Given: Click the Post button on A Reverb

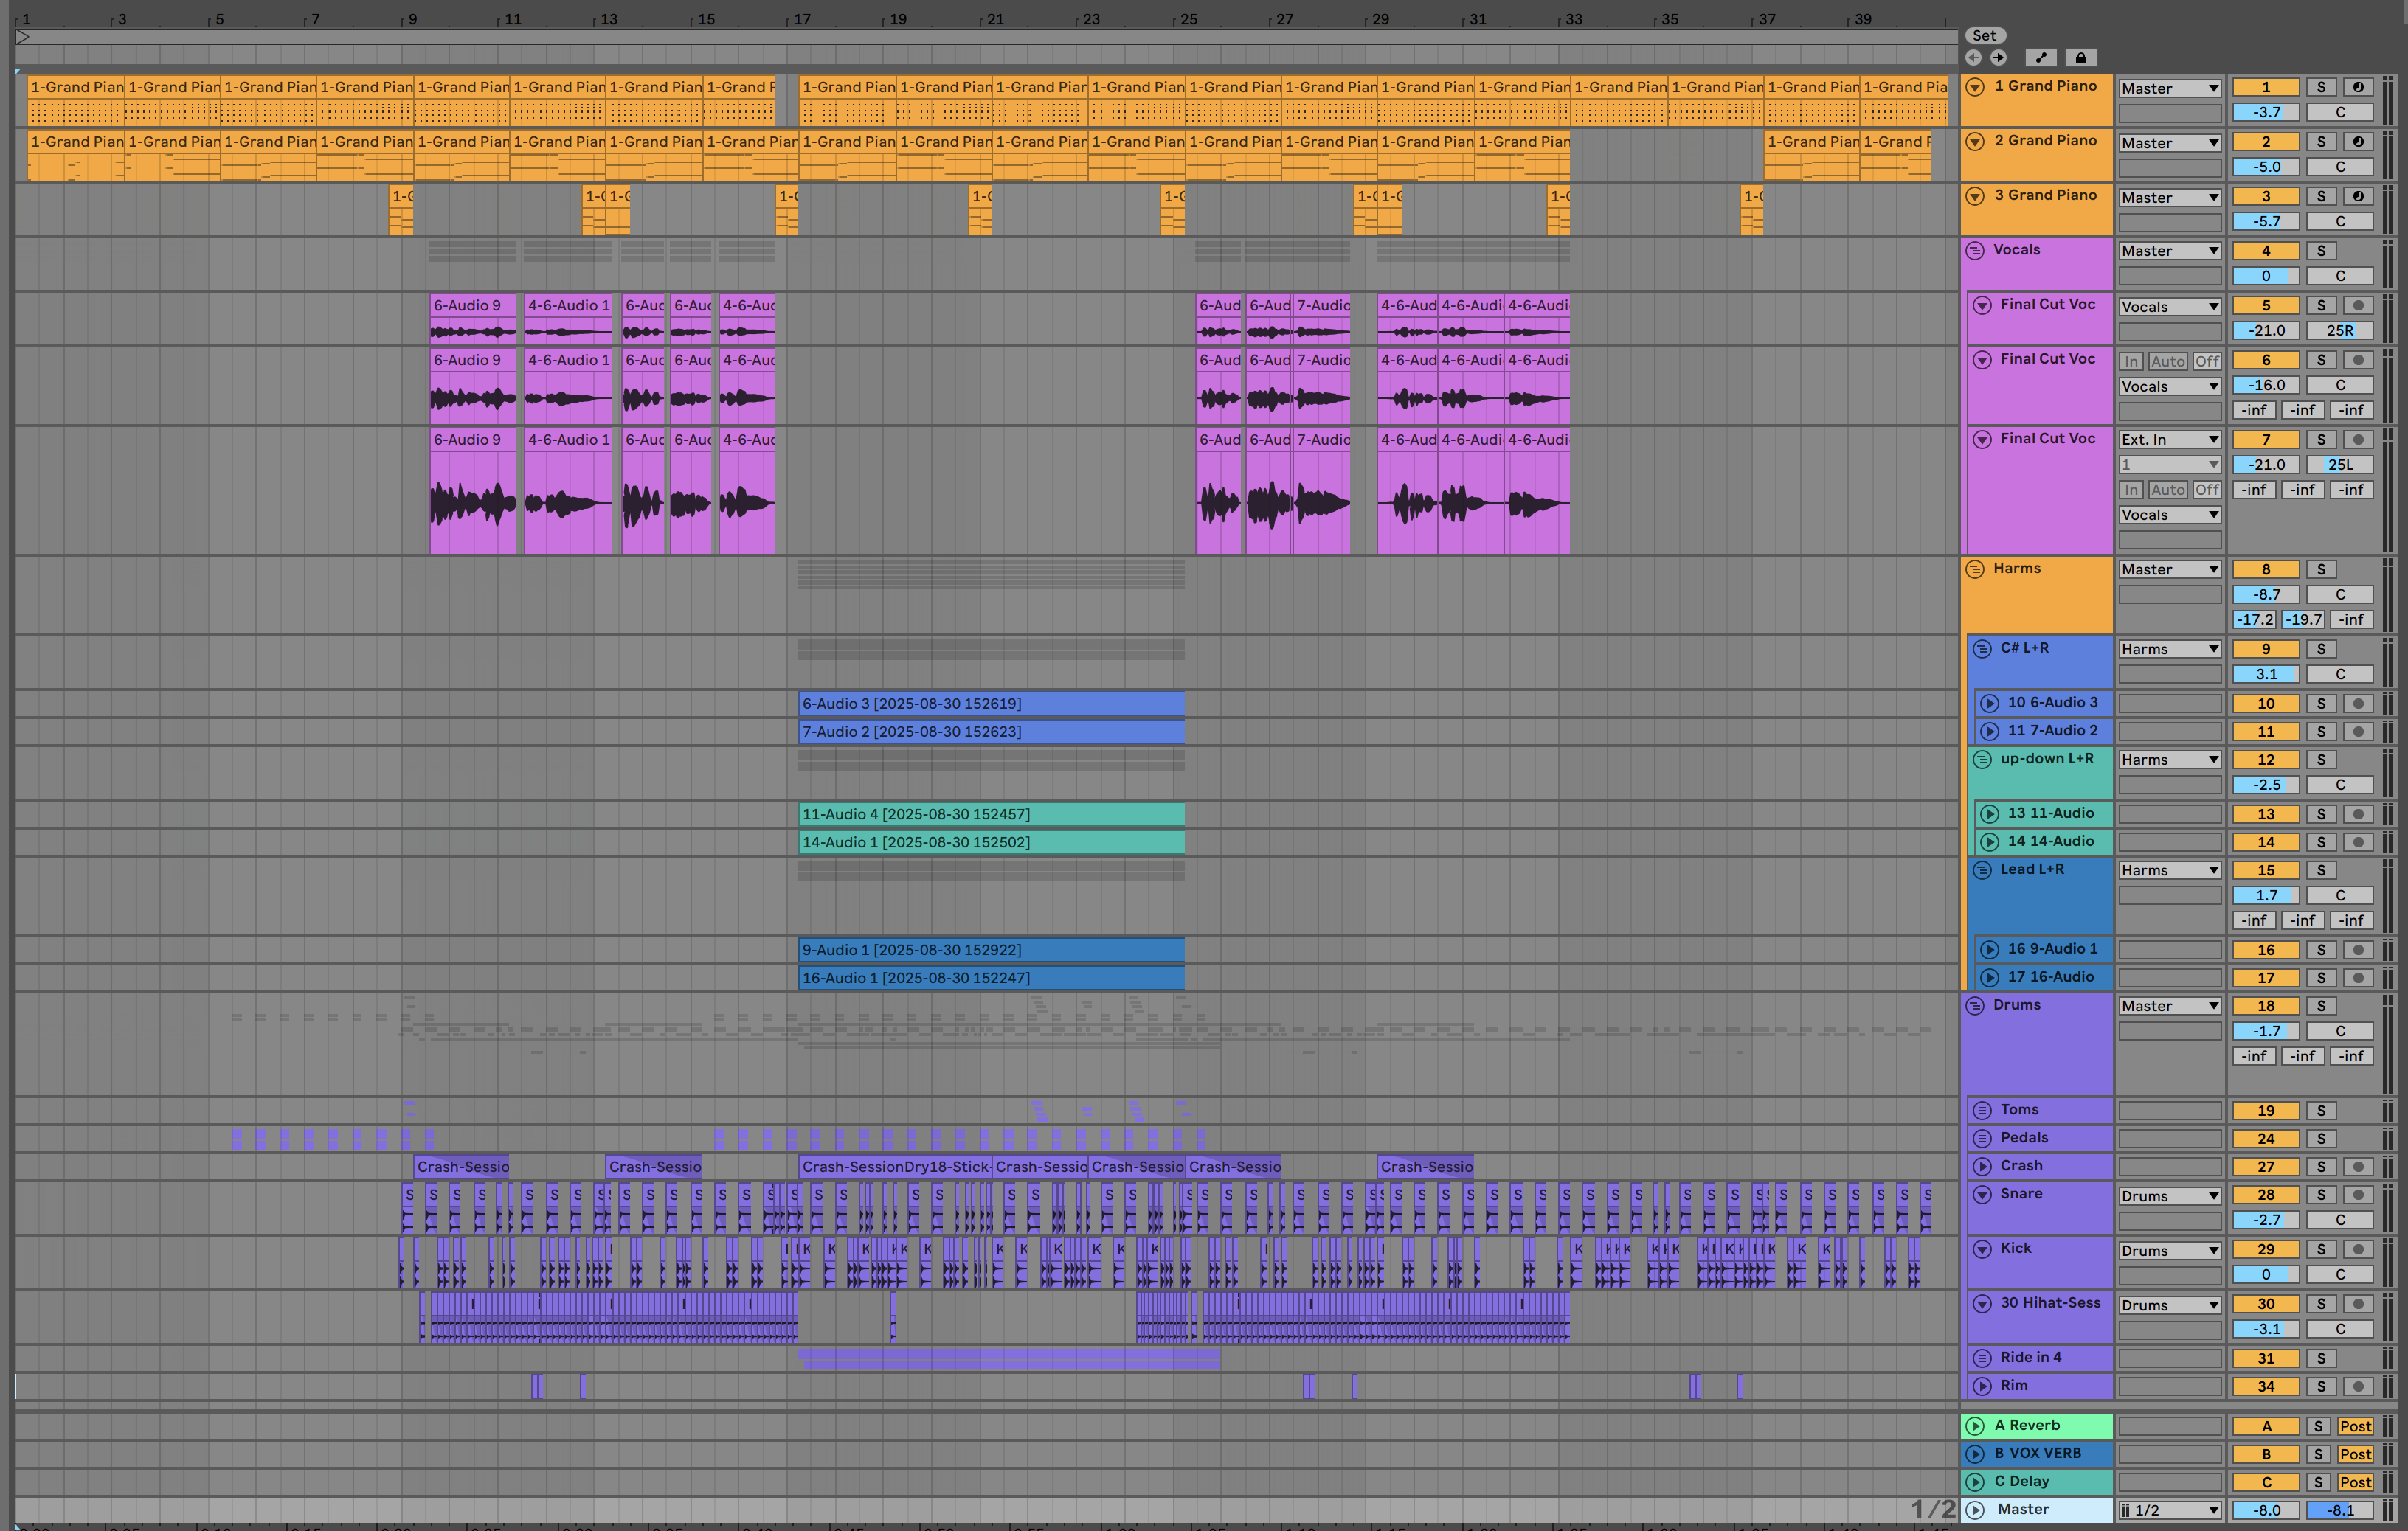Looking at the screenshot, I should (x=2354, y=1427).
